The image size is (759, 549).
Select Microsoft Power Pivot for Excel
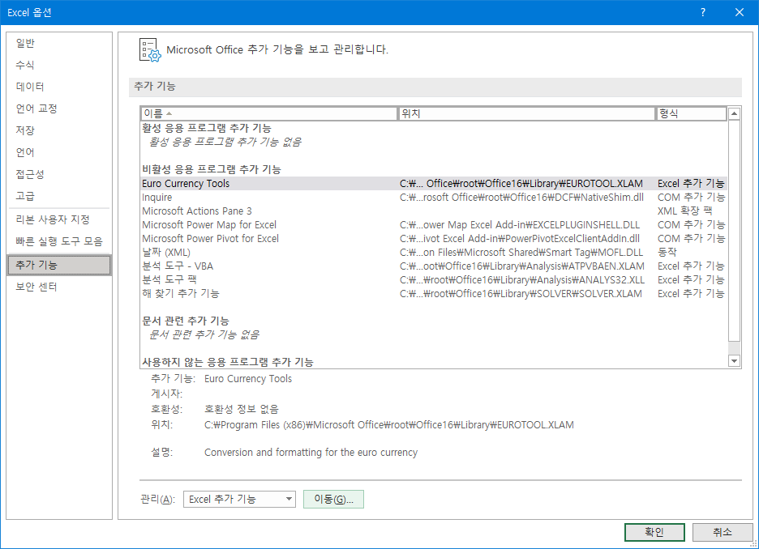434,239
